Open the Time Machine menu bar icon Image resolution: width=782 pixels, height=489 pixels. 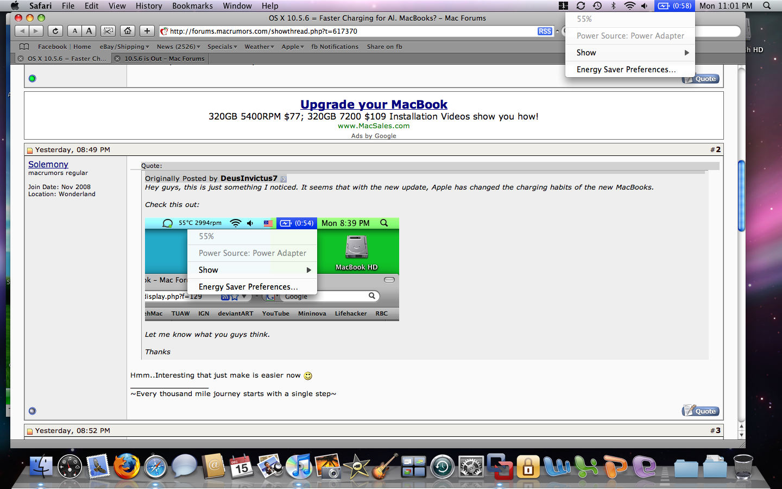click(x=597, y=6)
